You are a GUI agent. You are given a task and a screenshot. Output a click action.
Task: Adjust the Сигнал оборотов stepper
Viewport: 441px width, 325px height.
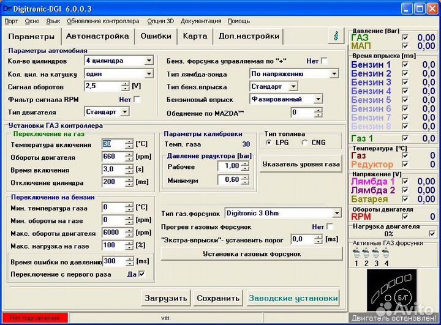click(x=126, y=86)
